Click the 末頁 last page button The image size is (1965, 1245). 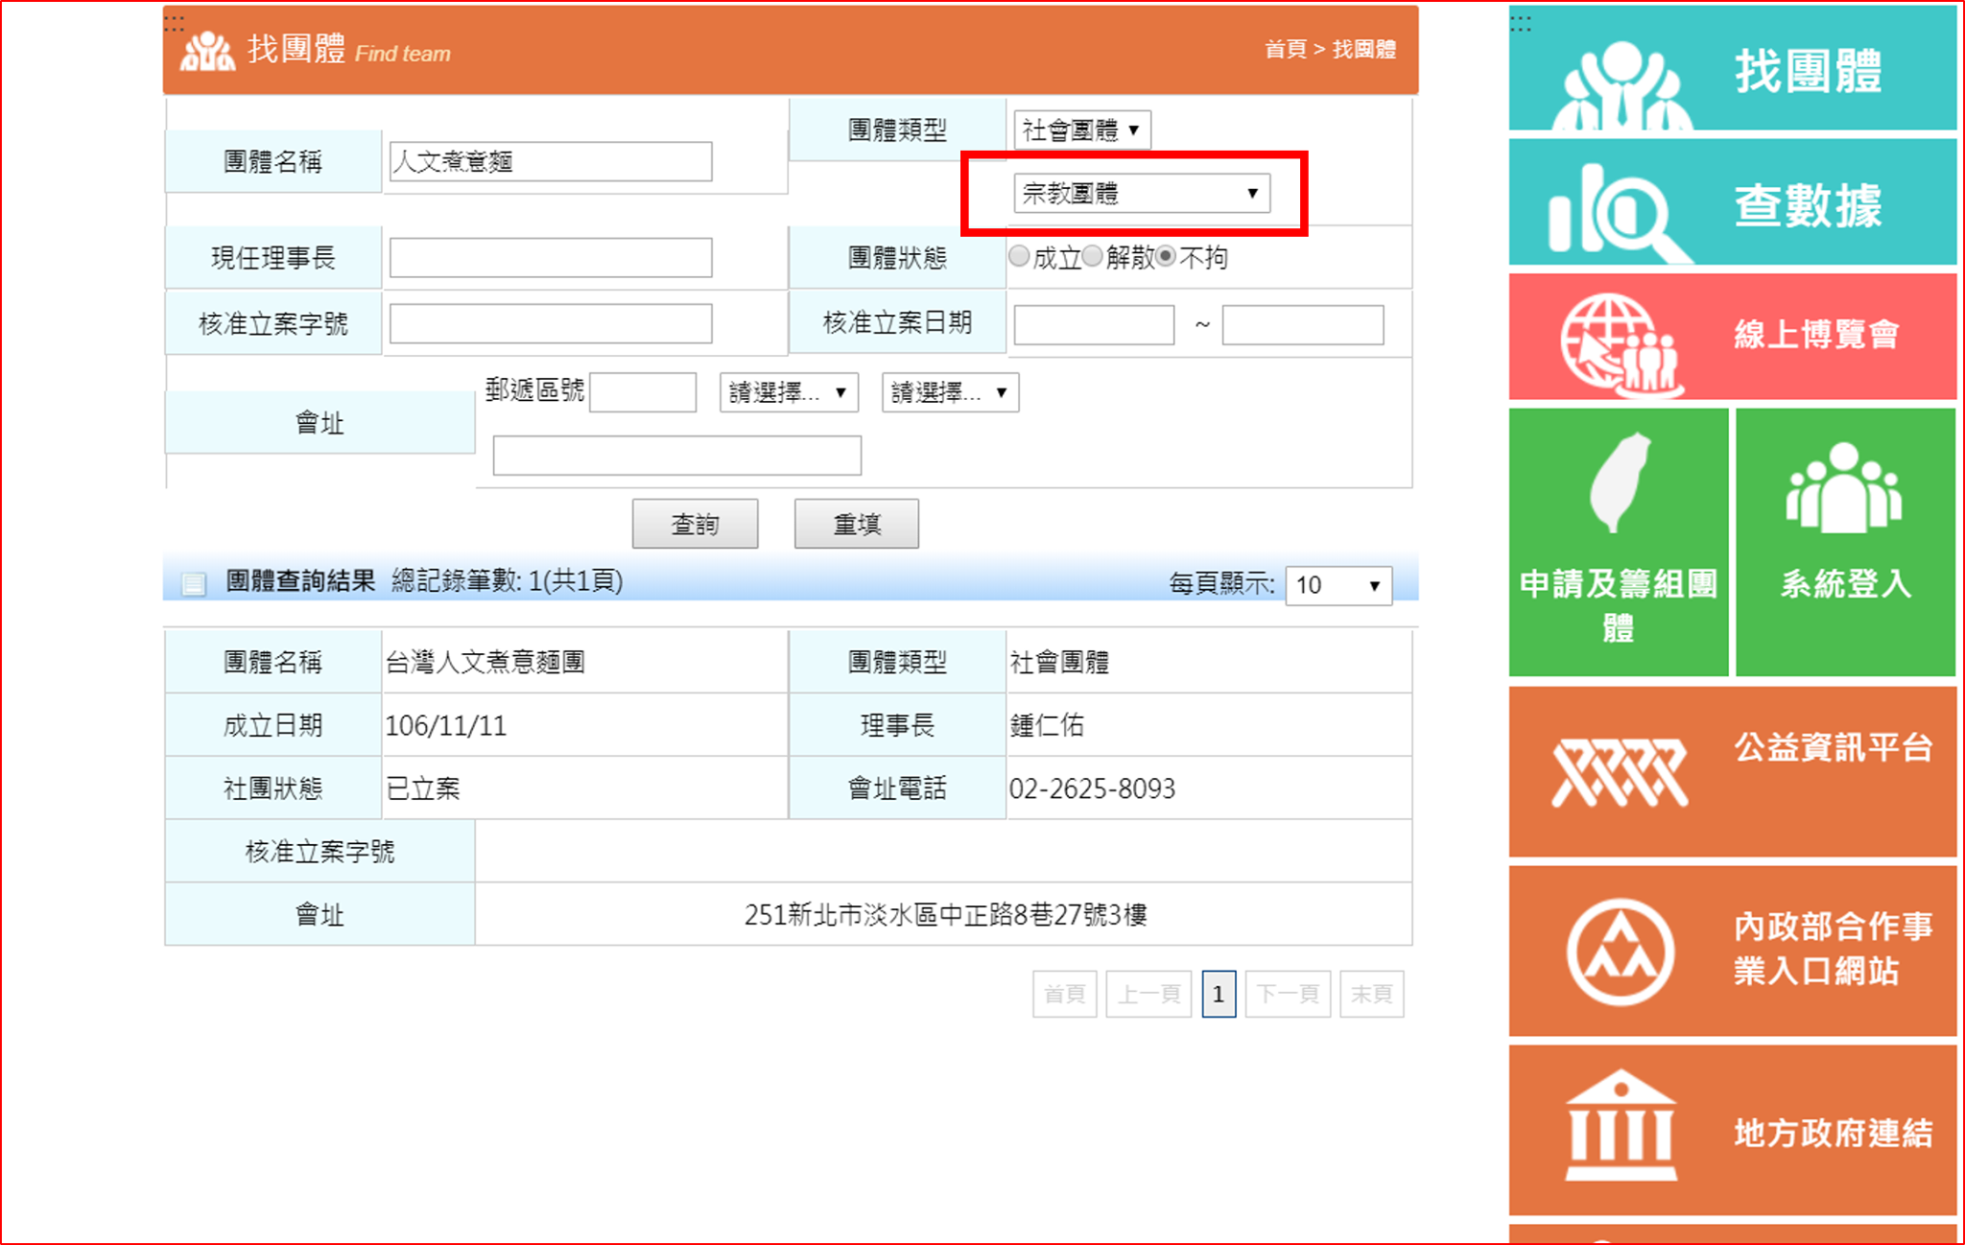[x=1372, y=994]
